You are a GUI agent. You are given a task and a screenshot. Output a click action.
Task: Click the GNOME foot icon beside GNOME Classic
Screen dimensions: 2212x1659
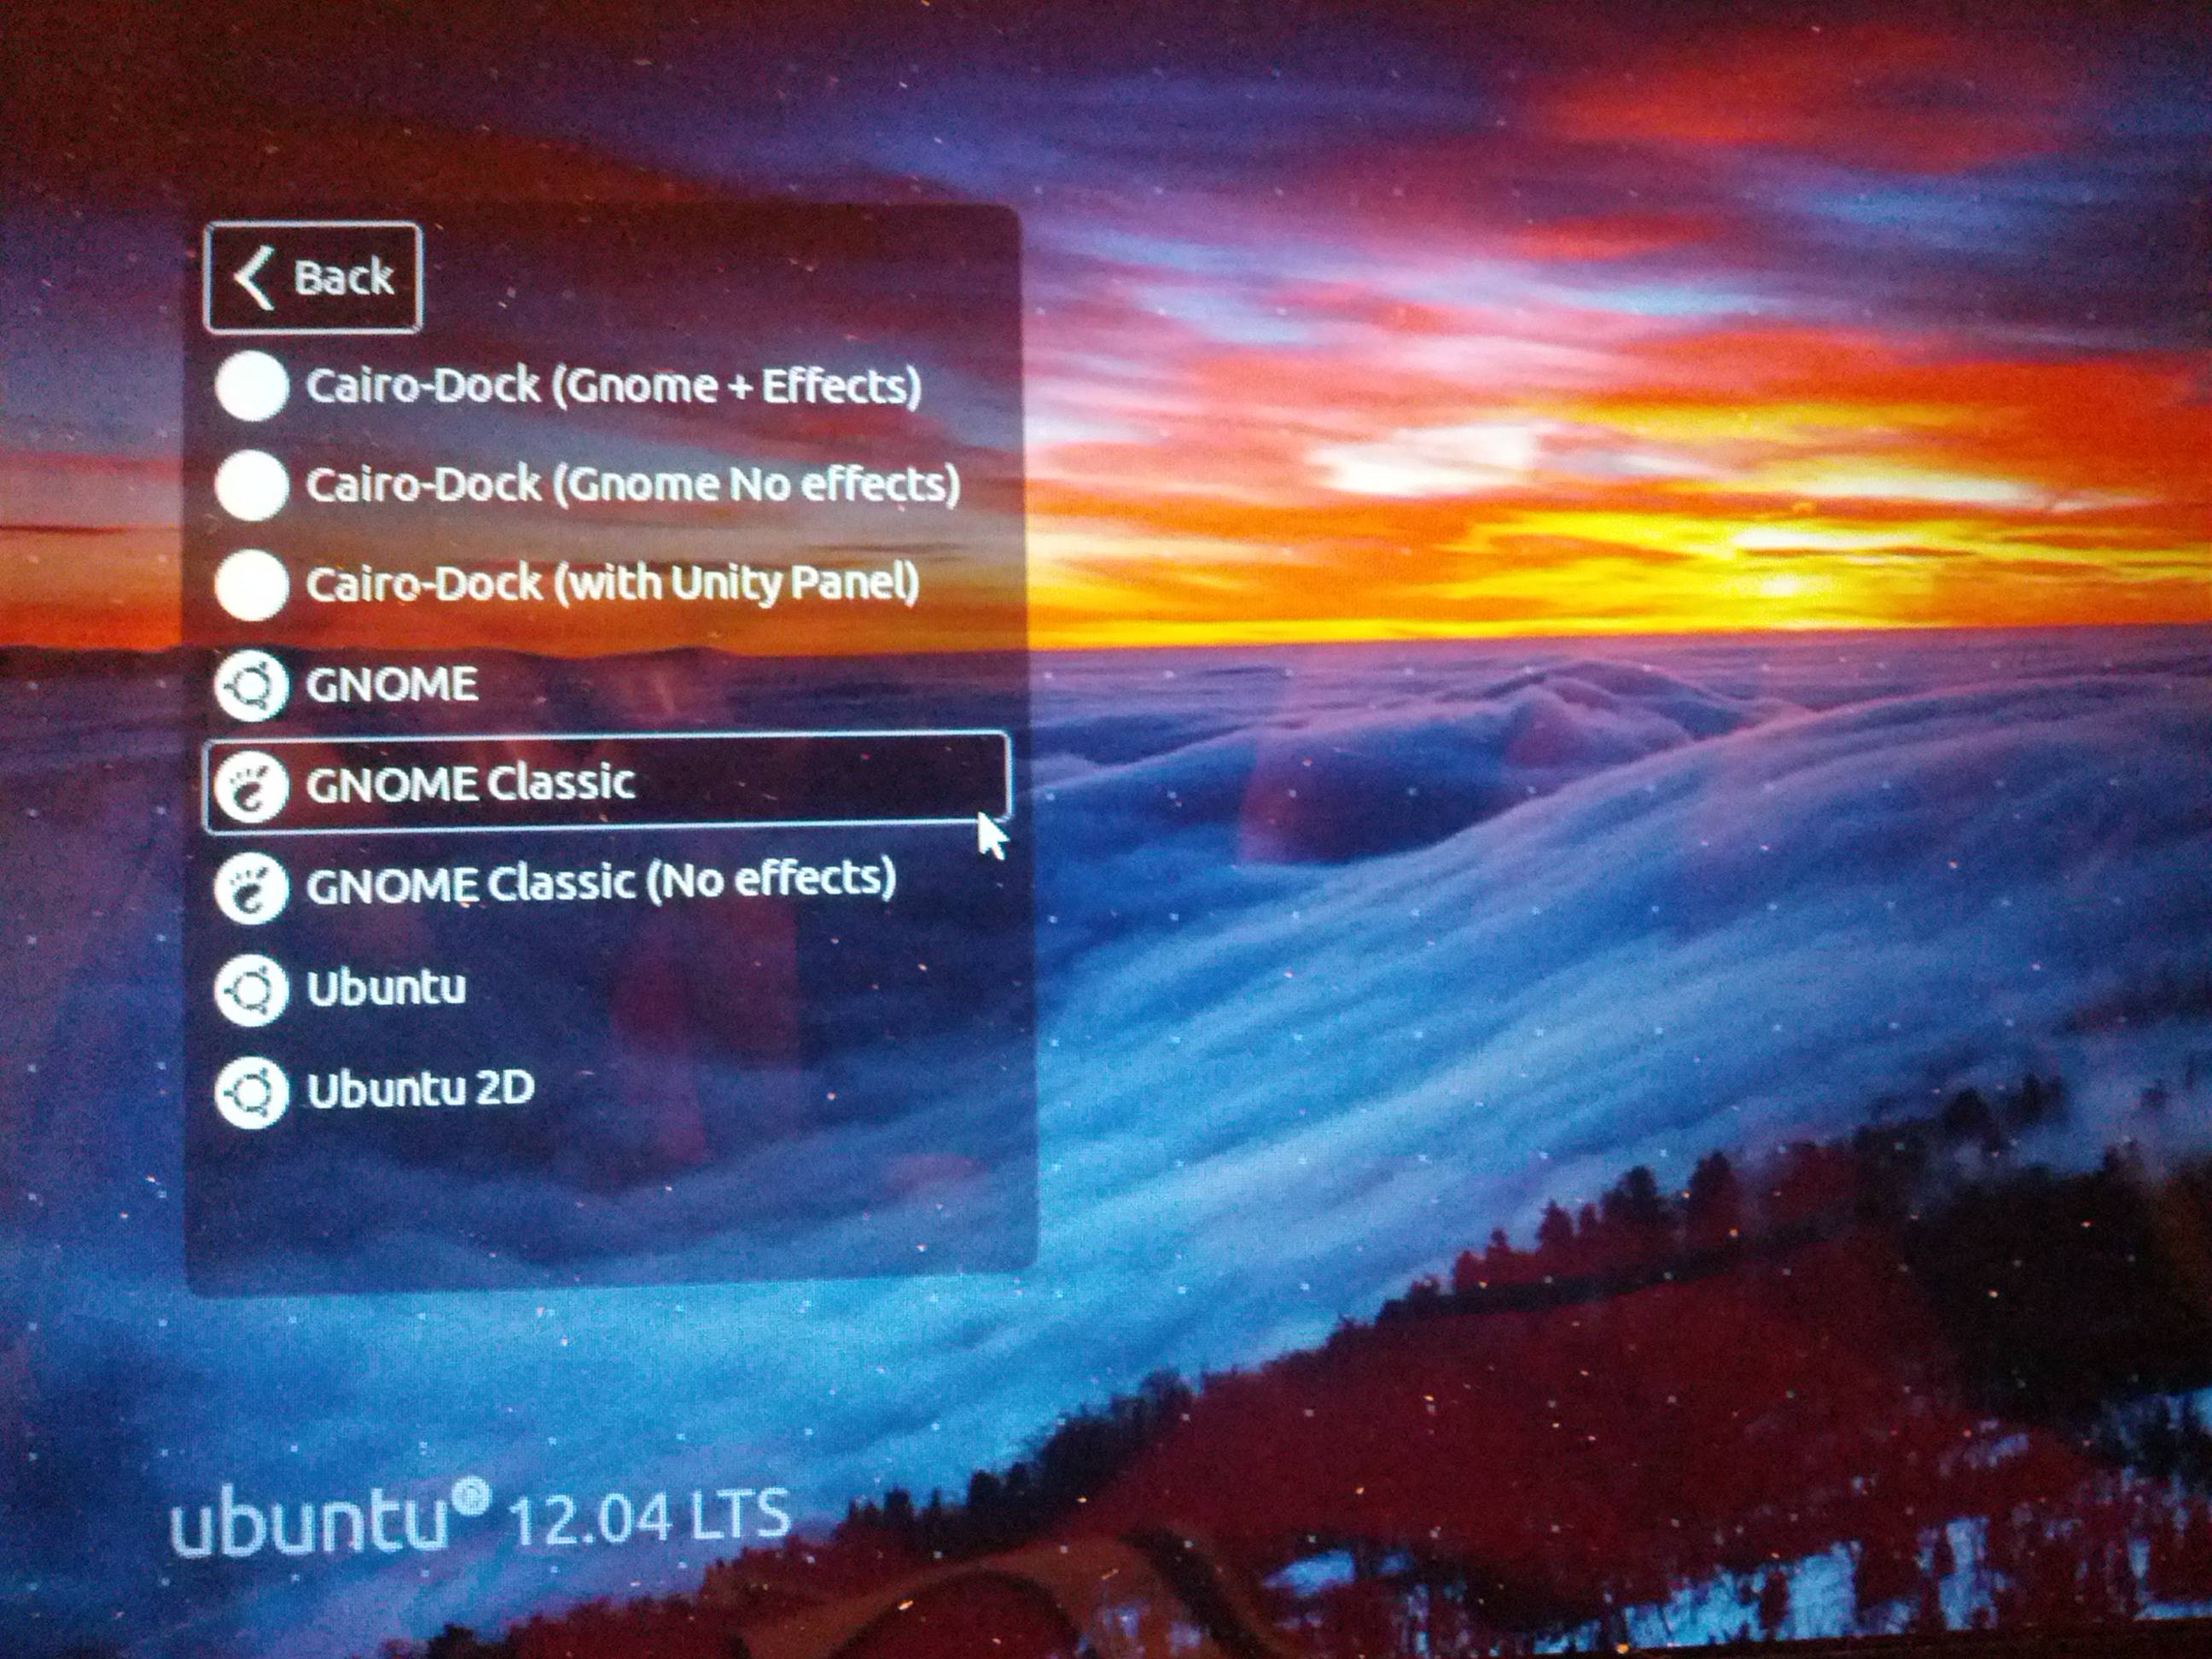coord(251,786)
